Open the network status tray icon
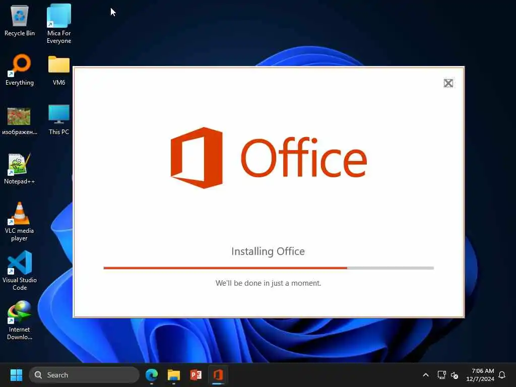The height and width of the screenshot is (387, 516). pyautogui.click(x=441, y=375)
